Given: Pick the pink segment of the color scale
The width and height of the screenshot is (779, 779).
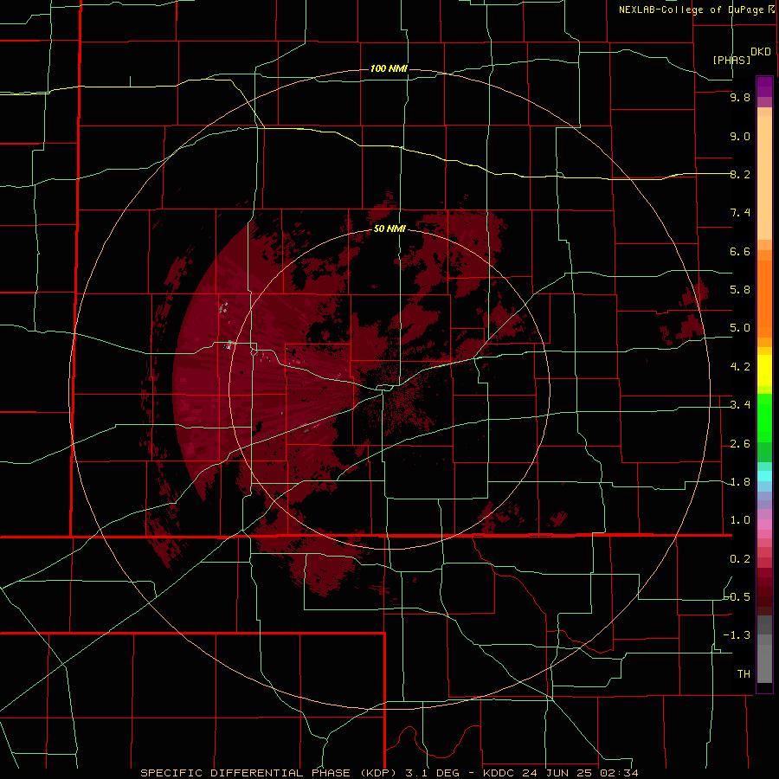Looking at the screenshot, I should pyautogui.click(x=764, y=525).
